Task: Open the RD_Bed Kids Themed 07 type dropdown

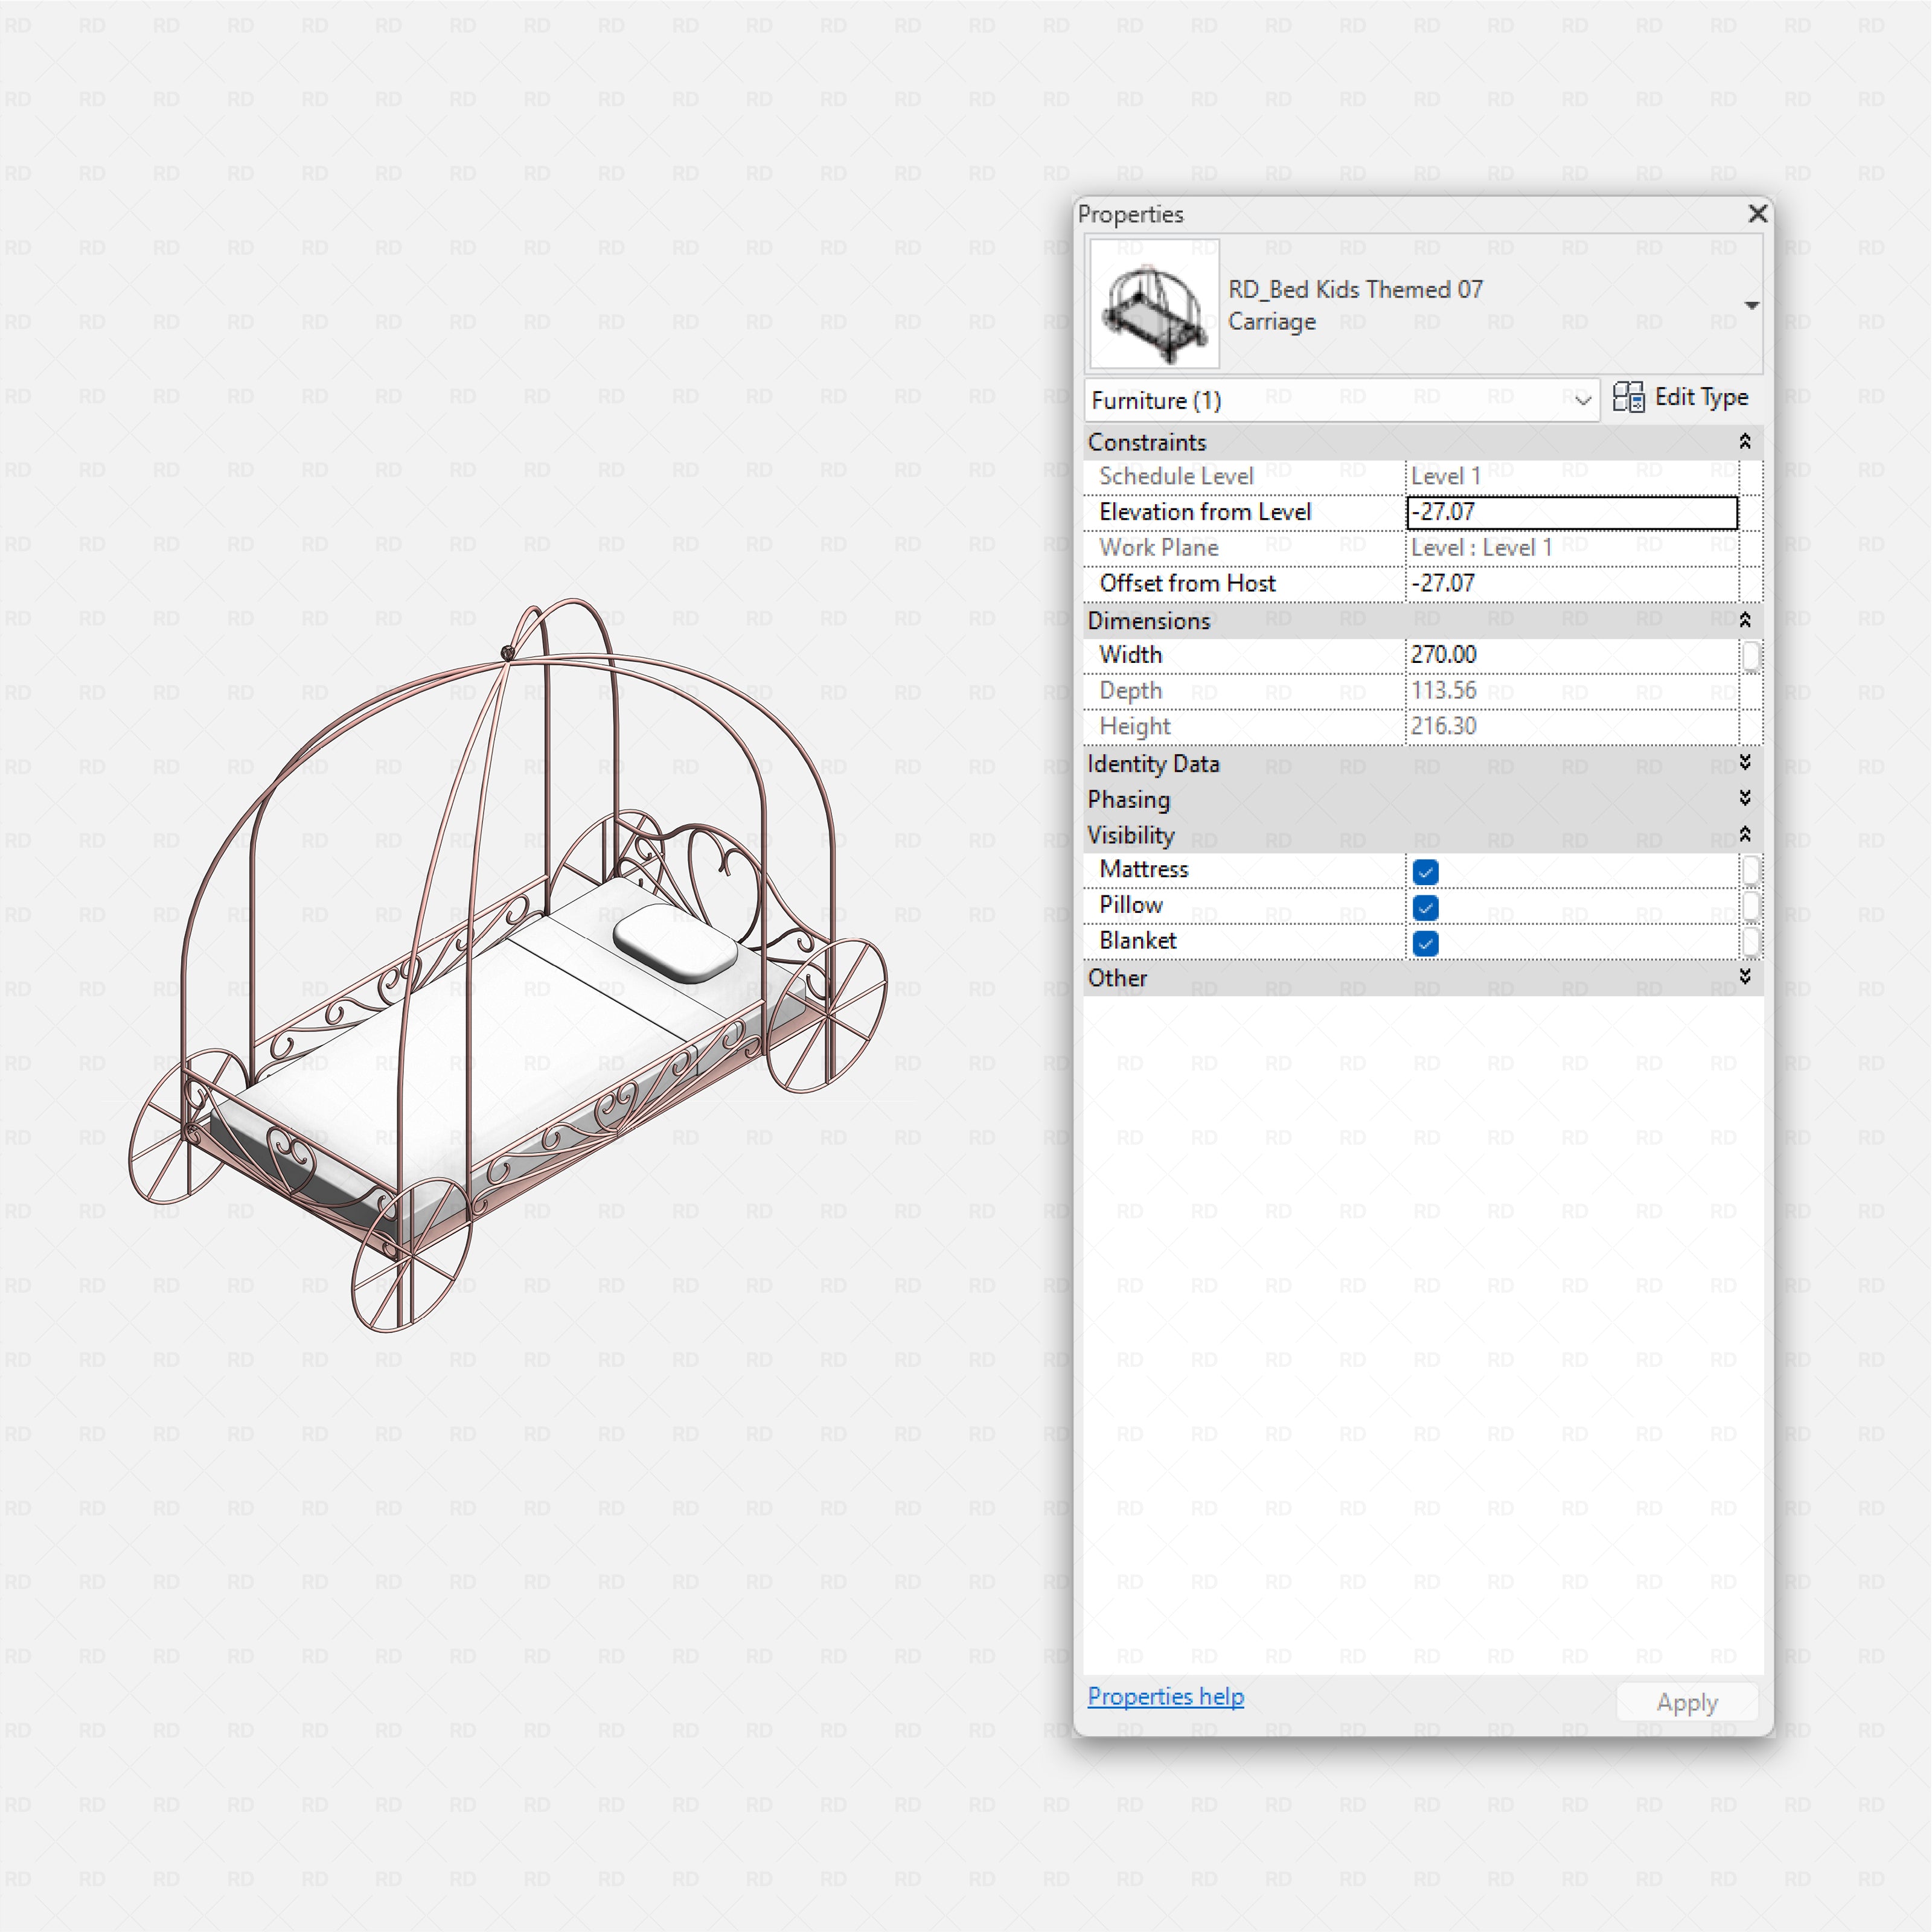Action: tap(1753, 305)
